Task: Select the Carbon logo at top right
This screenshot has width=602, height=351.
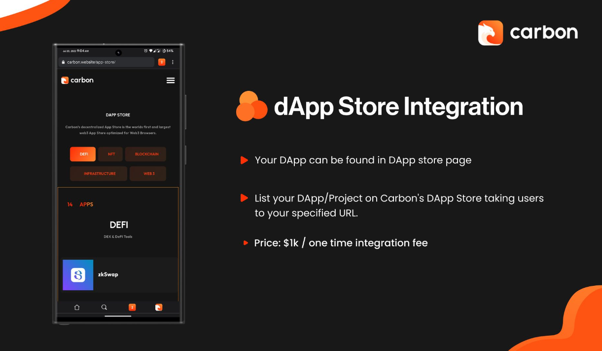Action: tap(528, 31)
